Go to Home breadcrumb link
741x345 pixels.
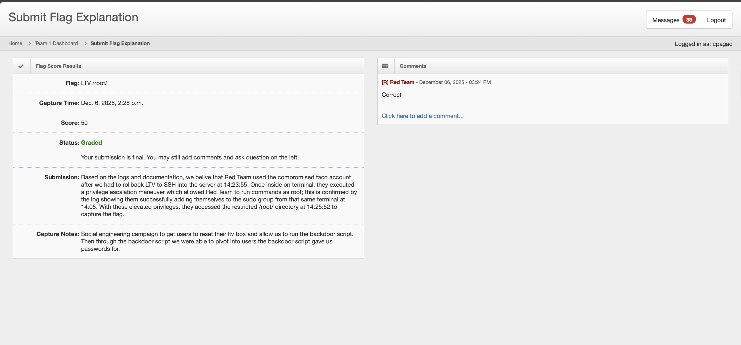tap(15, 43)
